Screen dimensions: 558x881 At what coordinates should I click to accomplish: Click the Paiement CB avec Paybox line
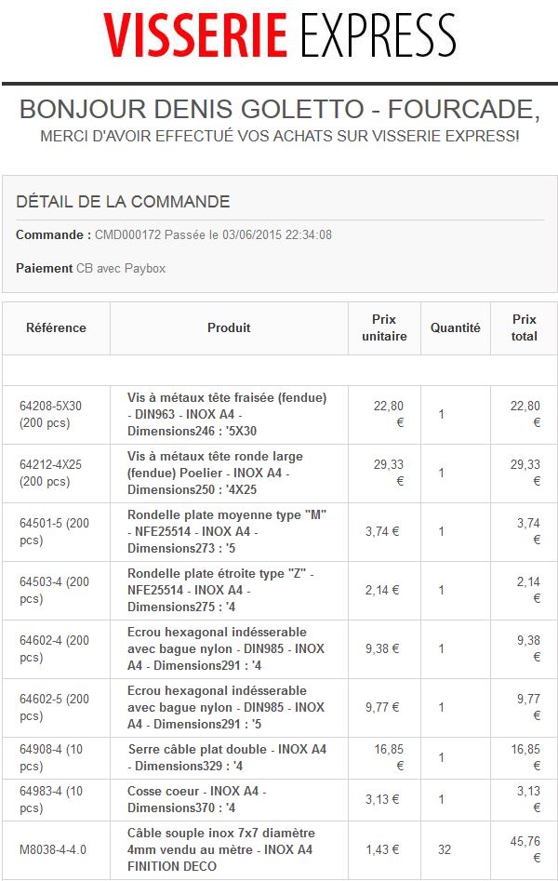pyautogui.click(x=90, y=268)
